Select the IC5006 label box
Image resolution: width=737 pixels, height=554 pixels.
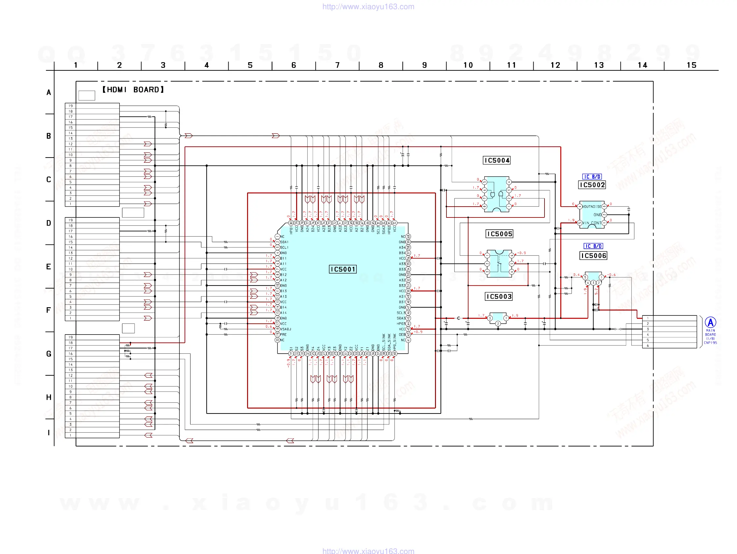coord(593,256)
